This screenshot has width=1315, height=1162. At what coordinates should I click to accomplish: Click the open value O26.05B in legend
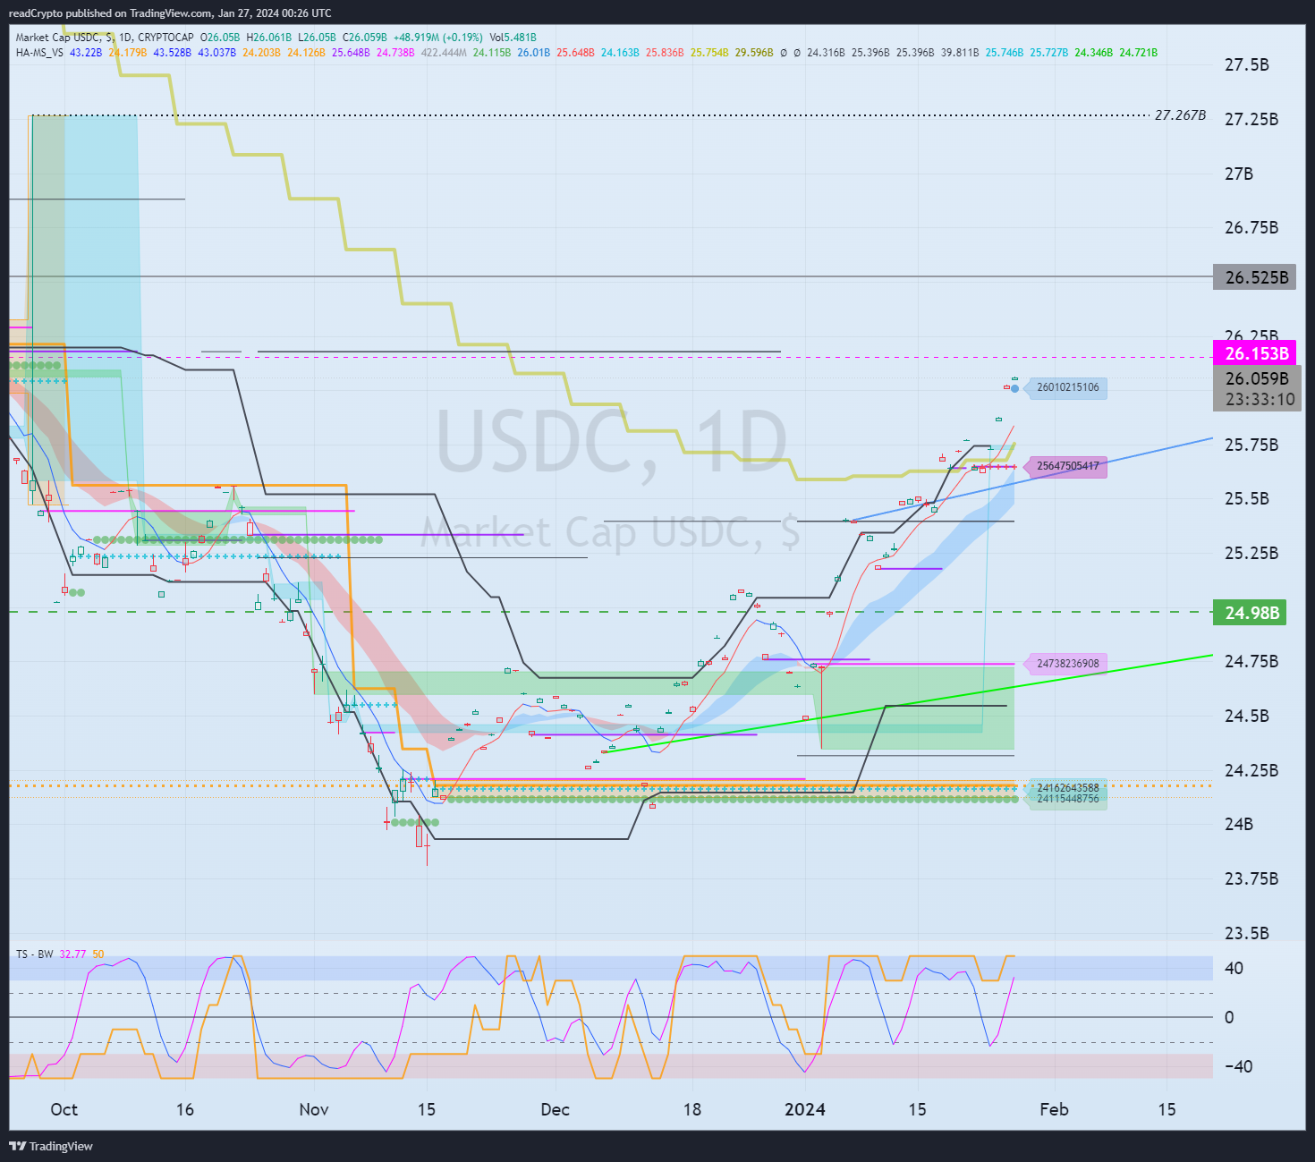220,38
